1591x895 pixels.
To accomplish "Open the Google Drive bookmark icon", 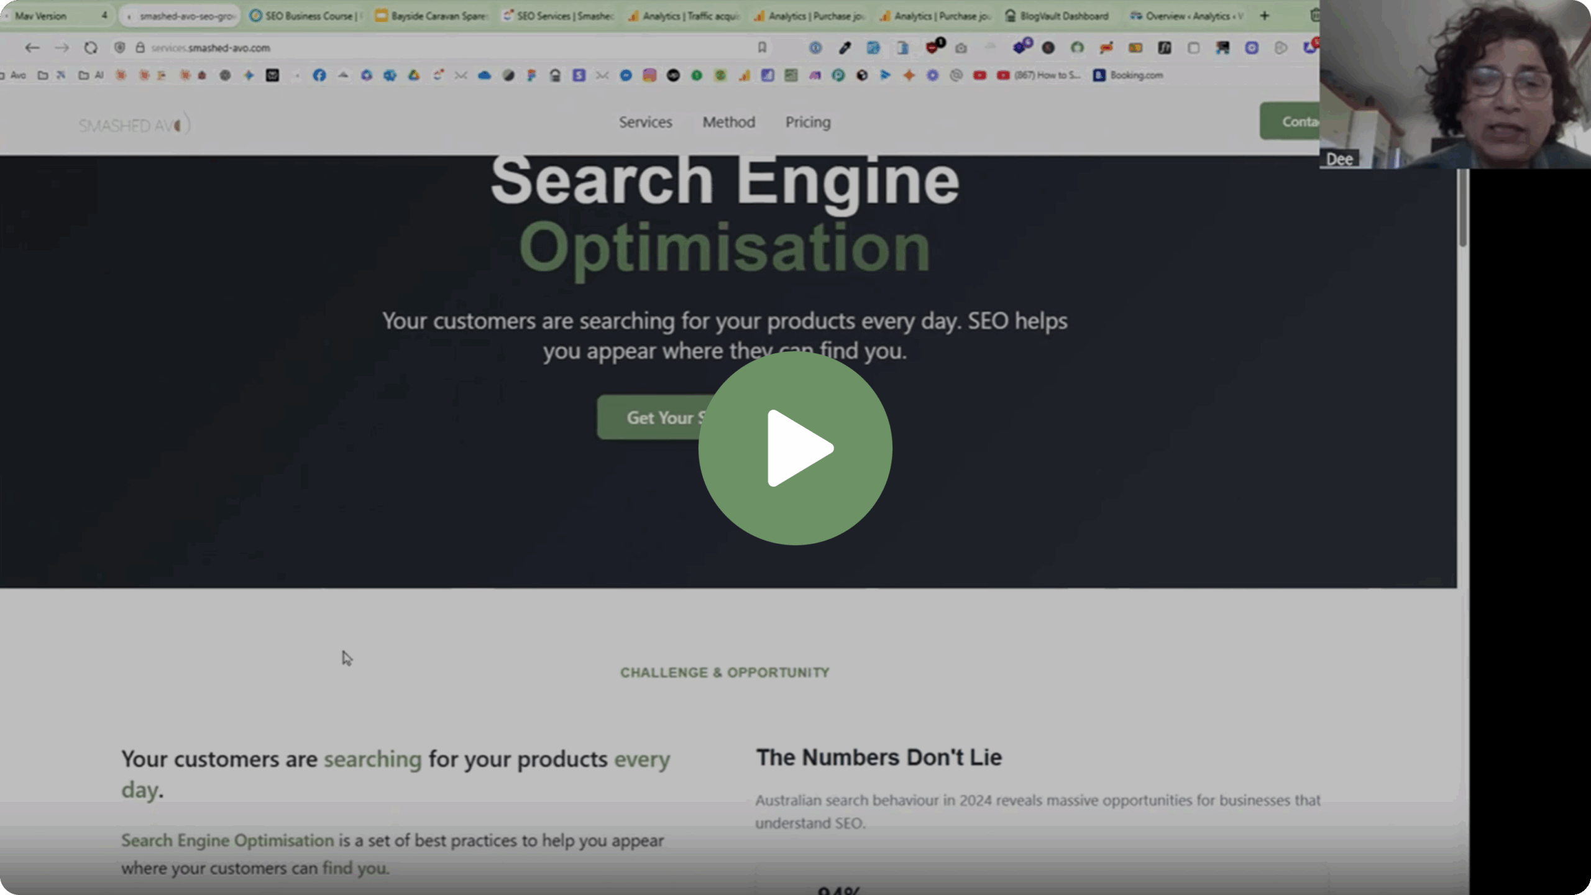I will point(414,75).
